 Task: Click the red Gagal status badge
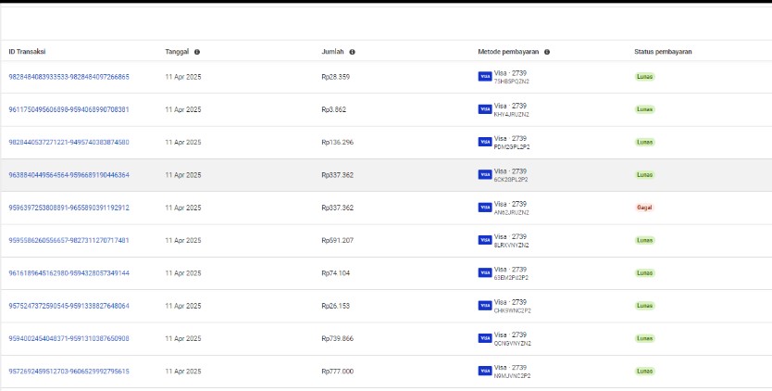pos(643,208)
